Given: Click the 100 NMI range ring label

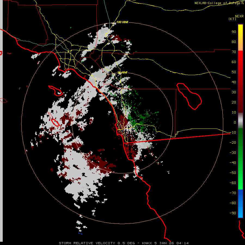Looking at the screenshot, I should pyautogui.click(x=122, y=22).
